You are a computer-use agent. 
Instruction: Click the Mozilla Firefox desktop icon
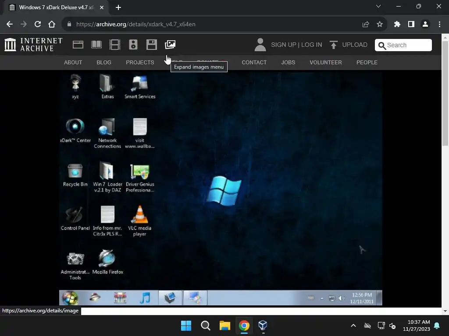[x=107, y=262]
